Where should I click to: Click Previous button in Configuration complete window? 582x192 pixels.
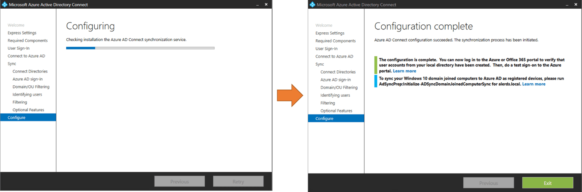coord(489,183)
